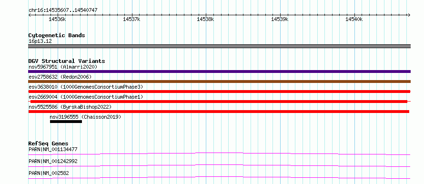Open the nsv5967951 (Almarri2020) label
This screenshot has height=184, width=424.
(63, 67)
